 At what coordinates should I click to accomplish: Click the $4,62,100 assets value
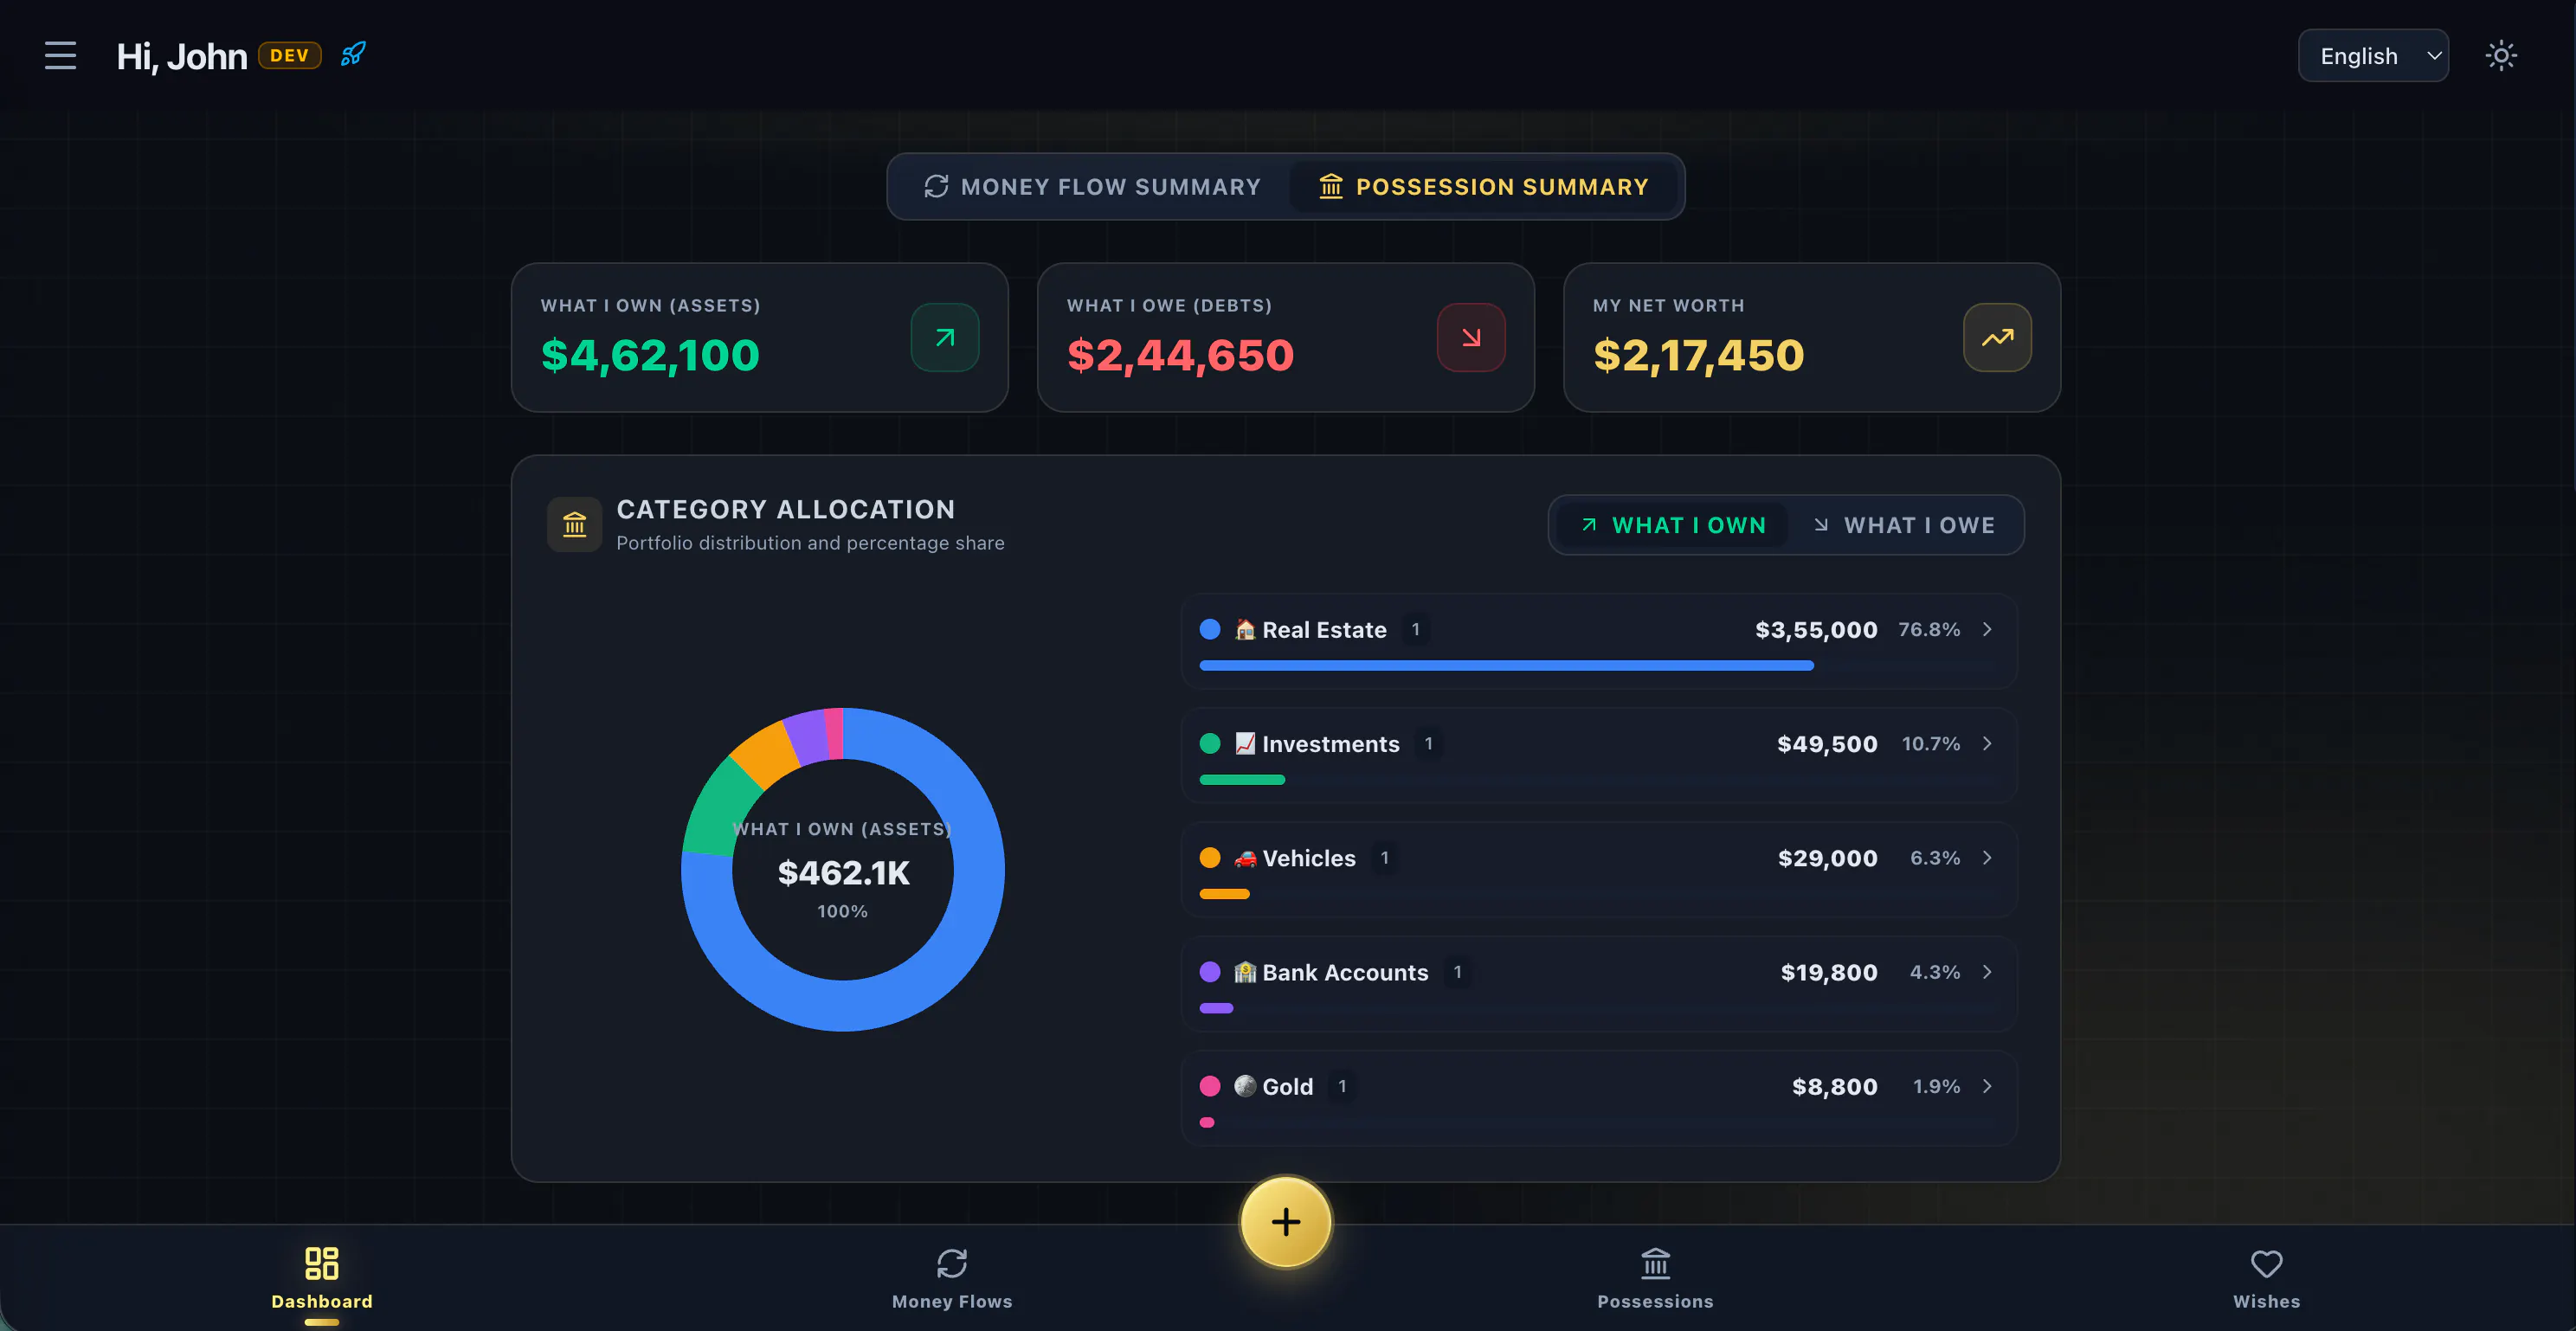coord(650,355)
